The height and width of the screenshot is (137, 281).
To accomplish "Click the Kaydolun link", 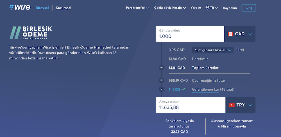I will [x=230, y=8].
